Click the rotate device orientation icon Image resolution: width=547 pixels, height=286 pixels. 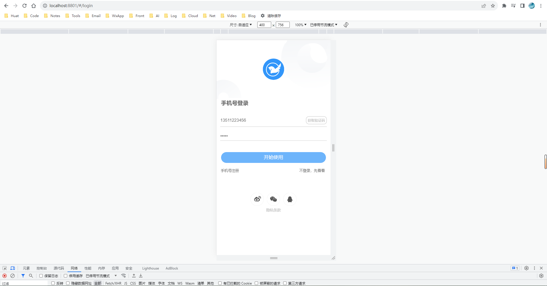pyautogui.click(x=346, y=25)
